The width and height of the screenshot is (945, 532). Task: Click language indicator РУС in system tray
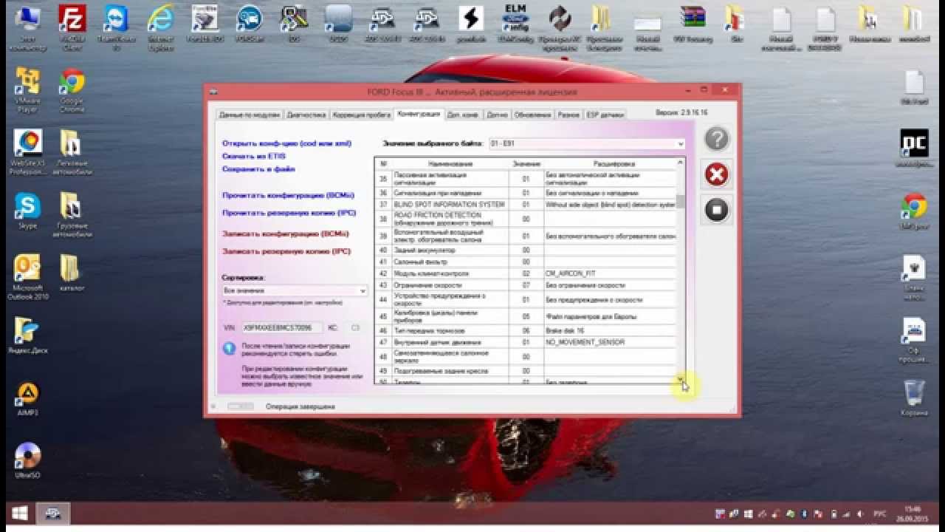pos(880,514)
